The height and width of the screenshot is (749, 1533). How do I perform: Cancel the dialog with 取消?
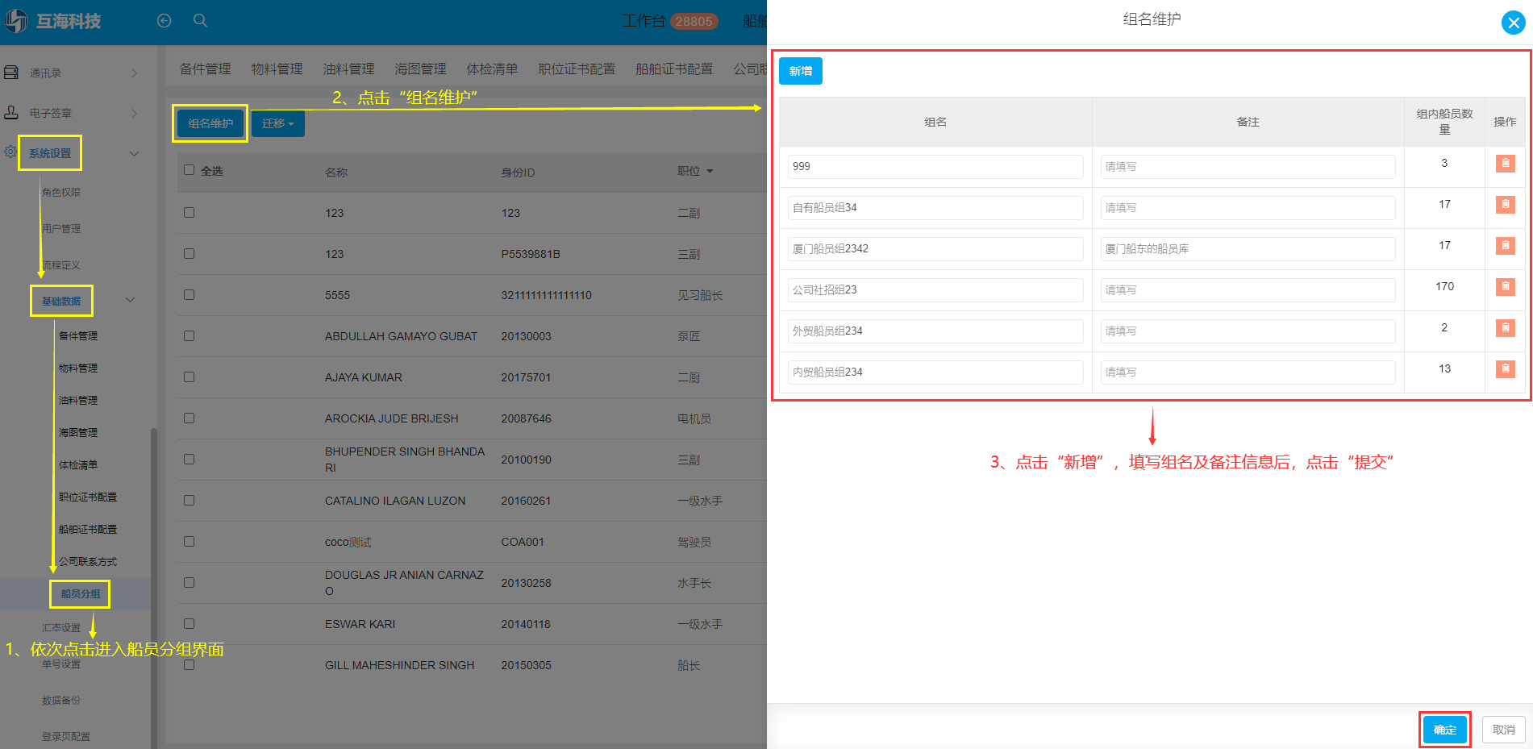pyautogui.click(x=1503, y=730)
